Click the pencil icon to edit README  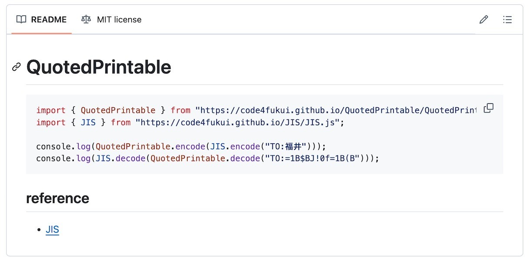(x=484, y=20)
